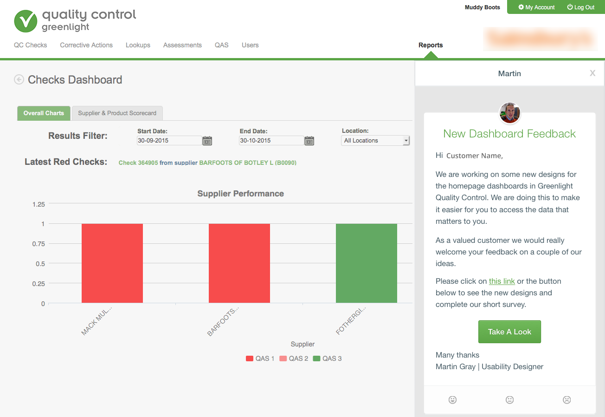This screenshot has height=417, width=605.
Task: Open the End Date calendar picker
Action: coord(309,140)
